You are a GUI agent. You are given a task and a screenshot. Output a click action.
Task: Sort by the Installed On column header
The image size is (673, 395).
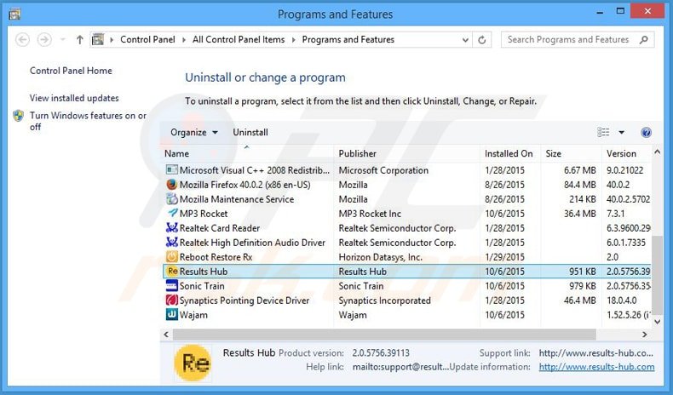pyautogui.click(x=511, y=153)
